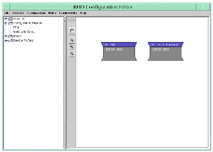
Task: Click the bottom magnifier zoom icon
Action: [x=72, y=54]
